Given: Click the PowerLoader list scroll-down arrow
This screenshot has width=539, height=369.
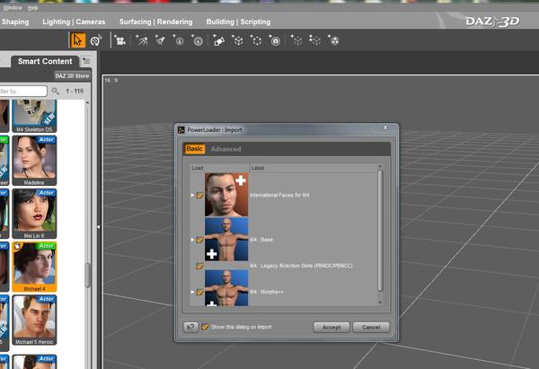Looking at the screenshot, I should [380, 303].
